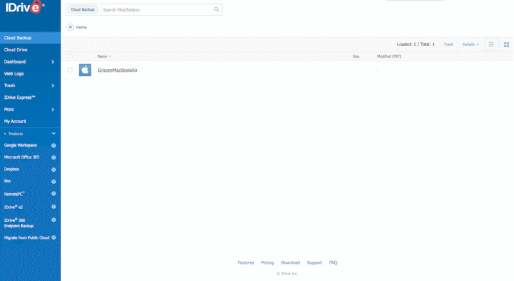The width and height of the screenshot is (514, 281).
Task: Open IDrive 360 Endpoint Backup link
Action: click(19, 223)
